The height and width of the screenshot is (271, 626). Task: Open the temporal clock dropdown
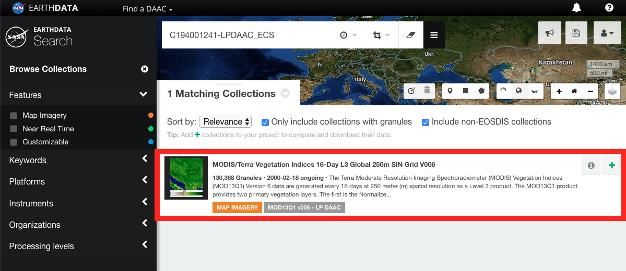(x=349, y=35)
